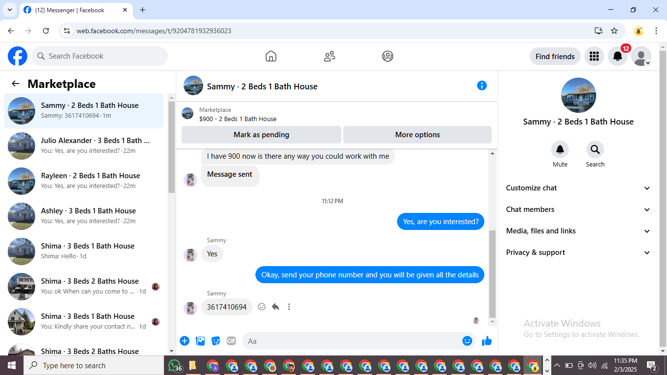Reply to the 3617410694 message
Image resolution: width=667 pixels, height=375 pixels.
tap(275, 307)
